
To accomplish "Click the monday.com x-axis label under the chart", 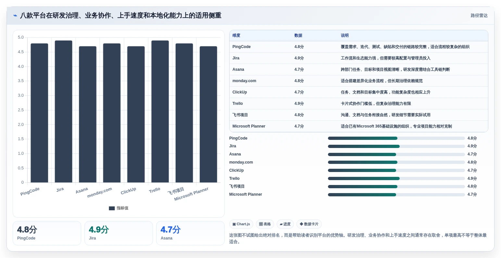I will tap(100, 192).
